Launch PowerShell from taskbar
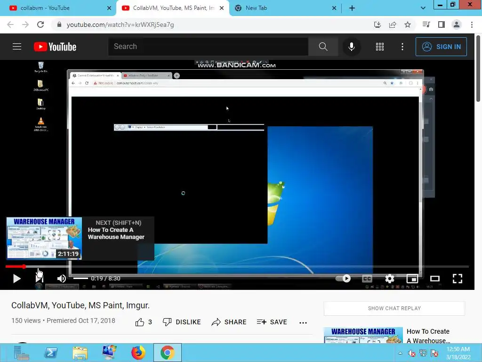The width and height of the screenshot is (482, 362). tap(51, 353)
